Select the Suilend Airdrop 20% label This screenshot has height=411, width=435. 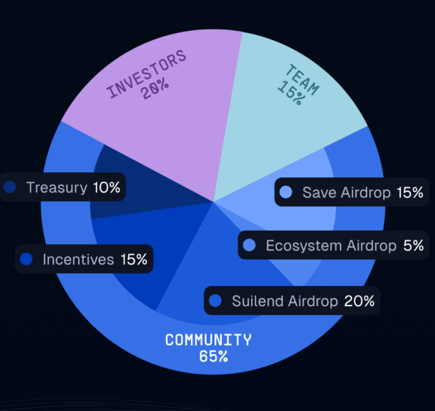pos(302,300)
